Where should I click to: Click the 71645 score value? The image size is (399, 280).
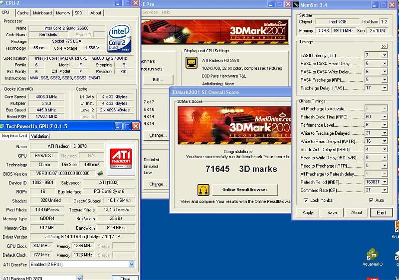[217, 169]
